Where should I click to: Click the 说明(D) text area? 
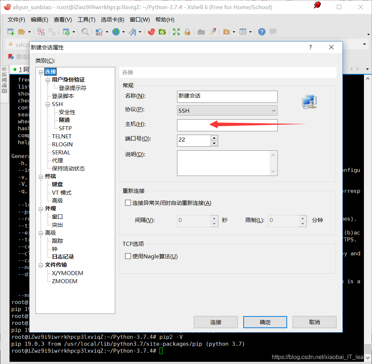coord(227,163)
